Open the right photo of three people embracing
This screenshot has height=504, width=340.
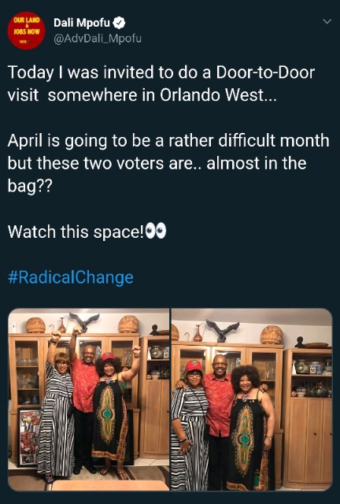click(x=252, y=399)
